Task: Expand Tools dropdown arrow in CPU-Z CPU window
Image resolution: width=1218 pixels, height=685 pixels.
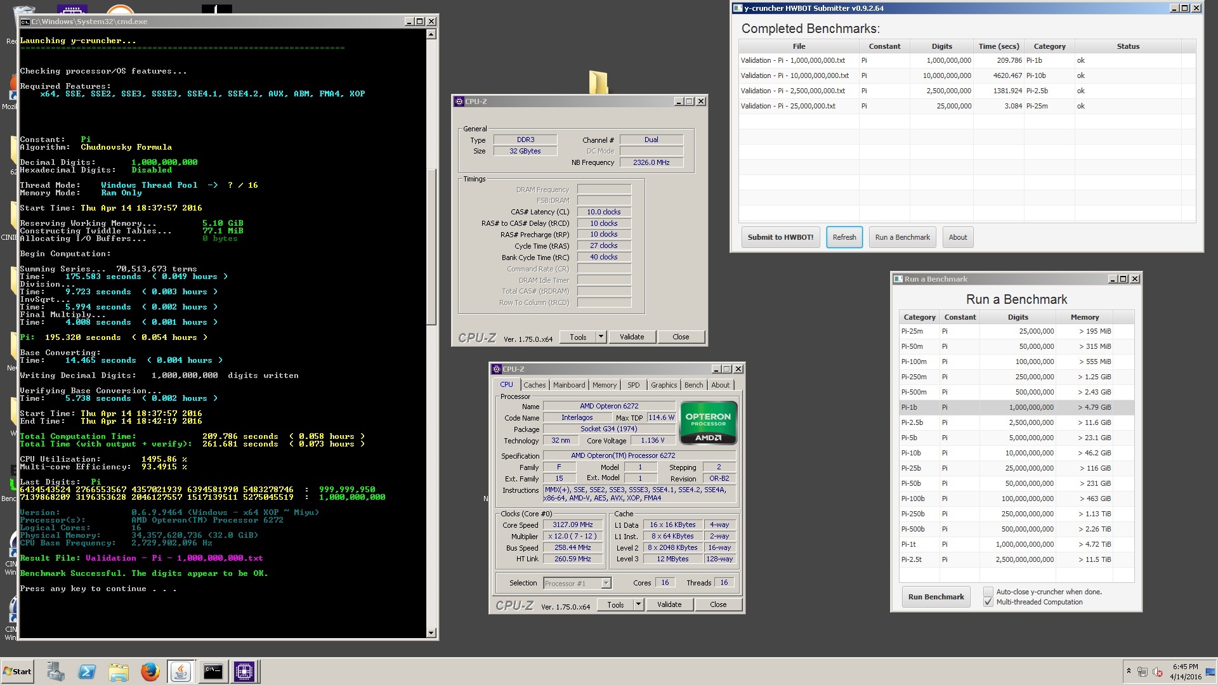Action: tap(639, 604)
